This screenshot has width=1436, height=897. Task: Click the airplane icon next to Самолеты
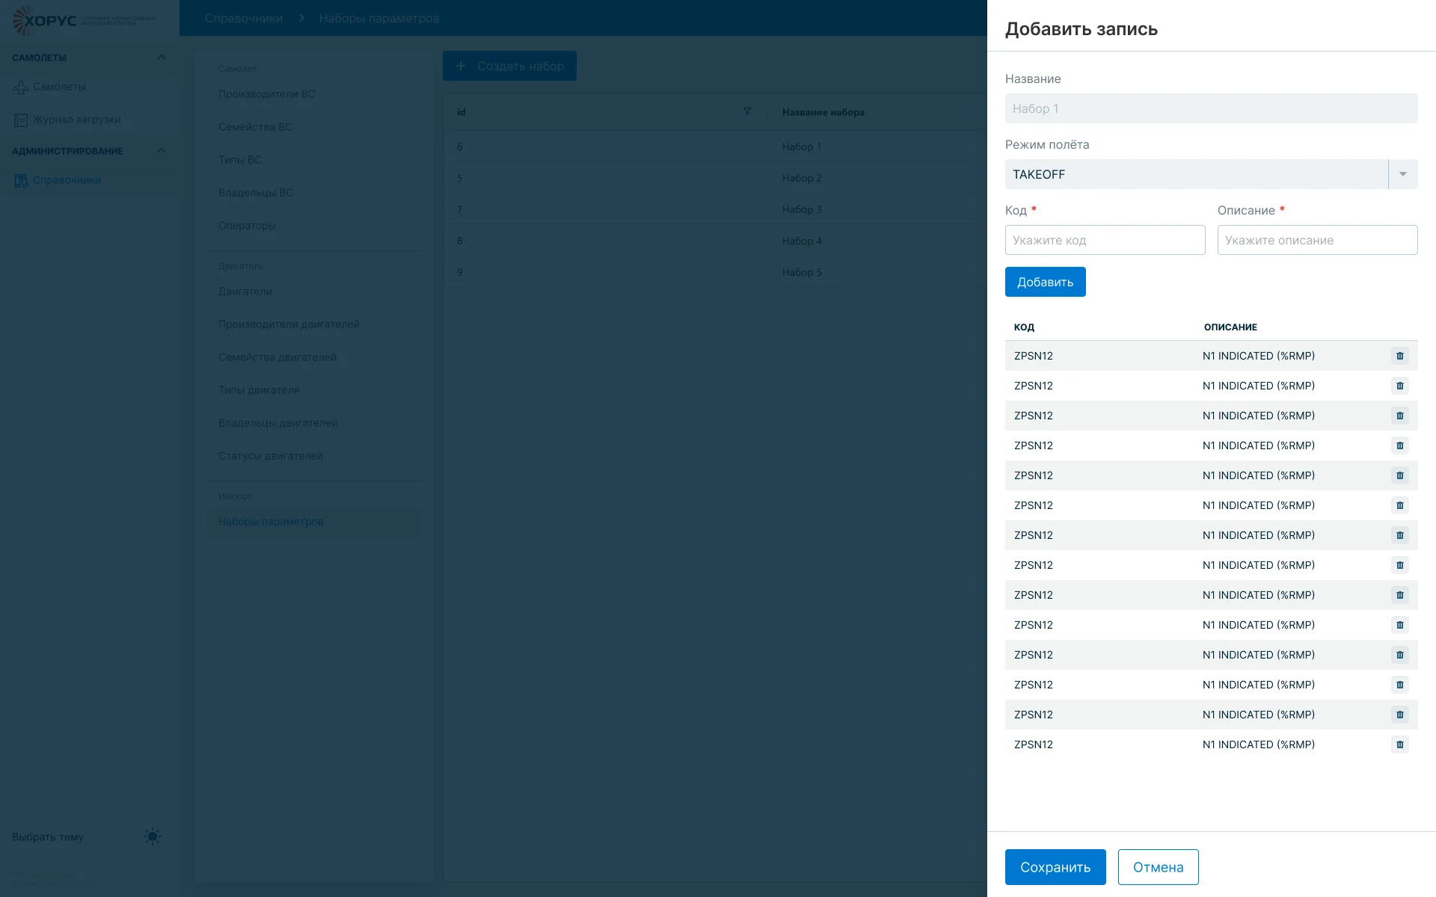(21, 87)
